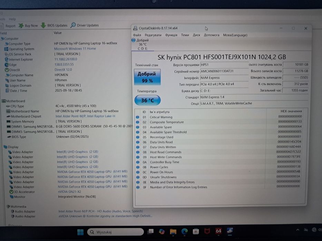The height and width of the screenshot is (241, 322).
Task: Click the status dot beside Controller Busy Time
Action: 138,162
